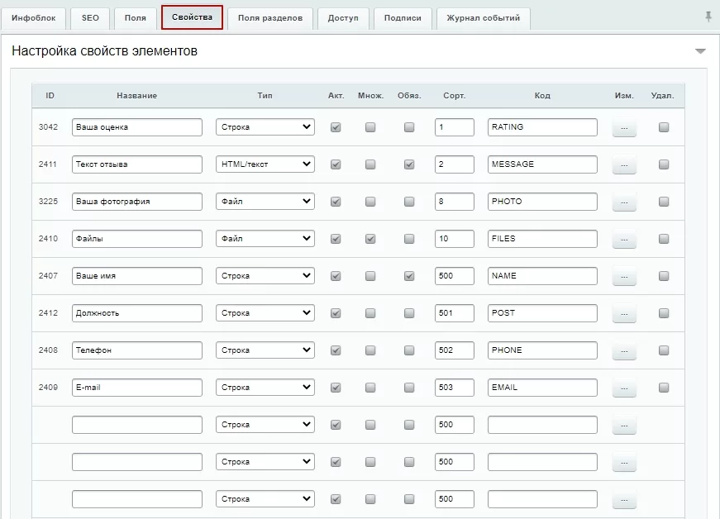Click the ID value 3042

coord(48,127)
